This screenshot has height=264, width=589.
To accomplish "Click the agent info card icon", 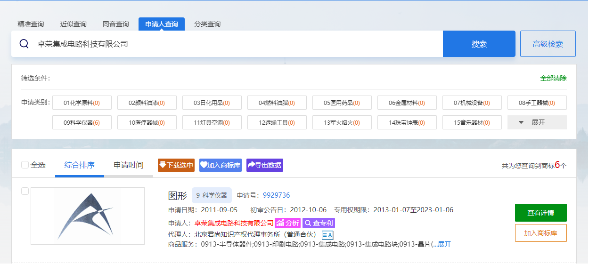I will [x=327, y=234].
